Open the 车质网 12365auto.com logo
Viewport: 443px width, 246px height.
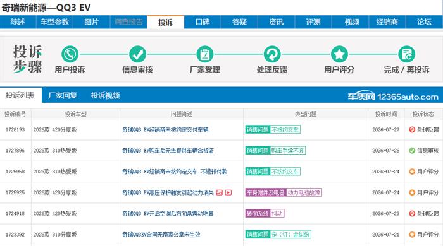tap(393, 96)
